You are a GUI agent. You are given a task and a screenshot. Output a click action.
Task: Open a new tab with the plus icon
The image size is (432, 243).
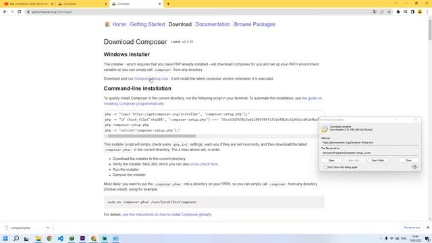pyautogui.click(x=168, y=4)
